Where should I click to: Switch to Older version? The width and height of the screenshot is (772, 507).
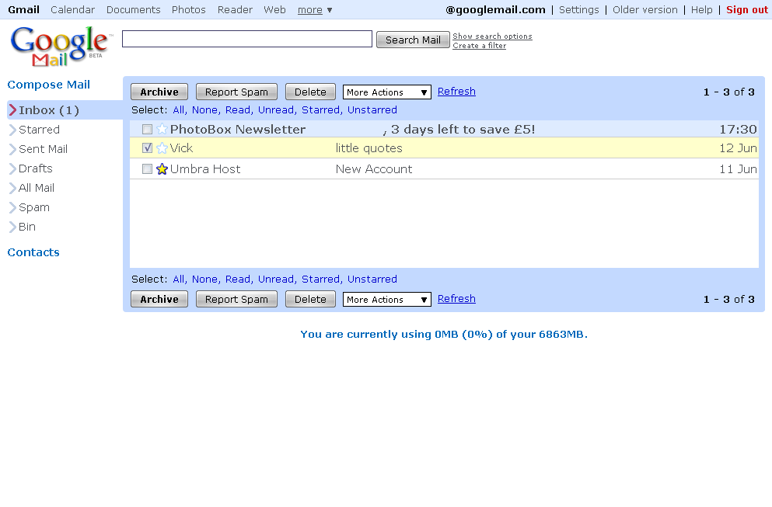(645, 10)
